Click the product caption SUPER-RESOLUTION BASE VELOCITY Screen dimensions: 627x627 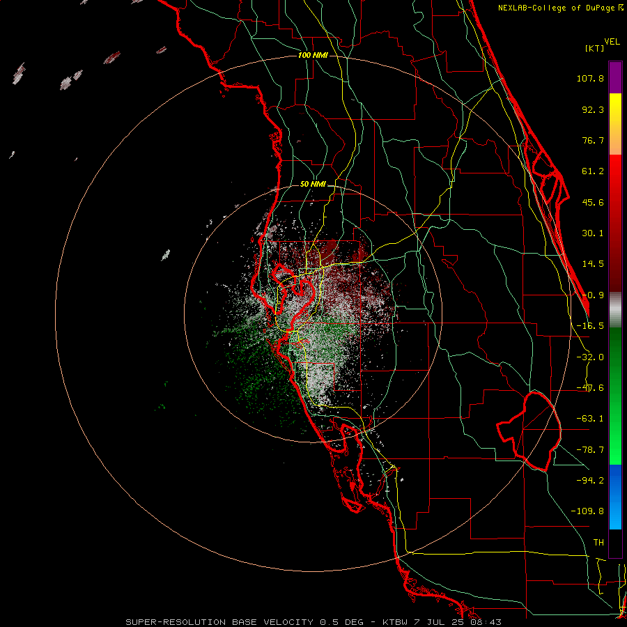(x=221, y=622)
